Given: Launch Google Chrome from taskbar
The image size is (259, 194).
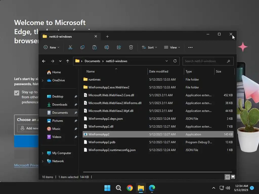Looking at the screenshot, I should pyautogui.click(x=130, y=188).
